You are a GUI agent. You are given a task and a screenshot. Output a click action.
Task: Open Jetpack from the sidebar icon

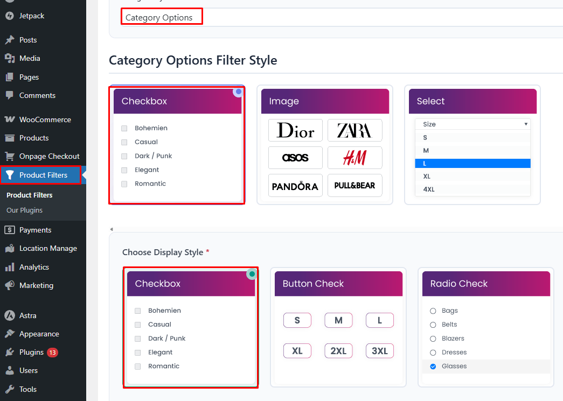pyautogui.click(x=10, y=16)
